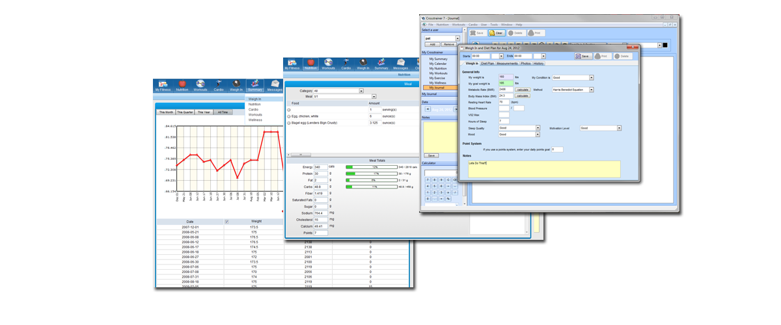Open the Starts time dropdown in Weigh In dialog

502,57
